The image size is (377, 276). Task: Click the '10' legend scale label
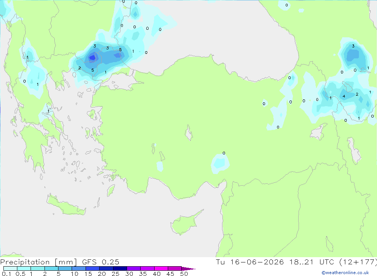pyautogui.click(x=75, y=274)
